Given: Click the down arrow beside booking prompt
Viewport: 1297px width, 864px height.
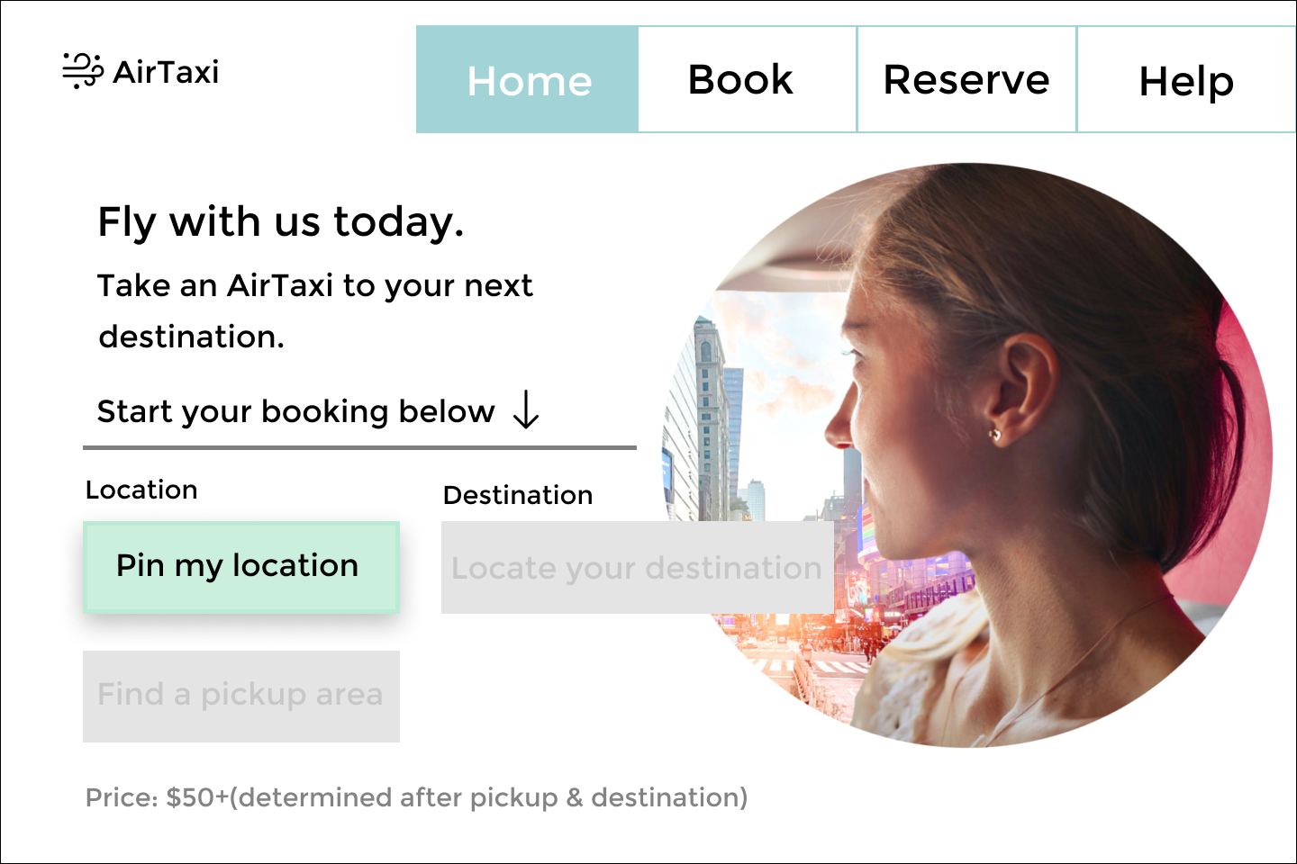Looking at the screenshot, I should tap(526, 410).
